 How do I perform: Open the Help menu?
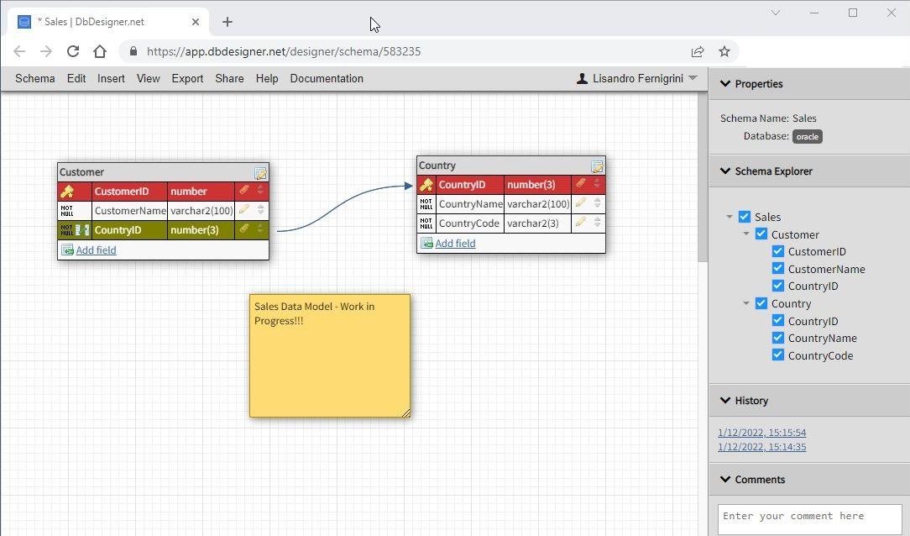click(267, 78)
